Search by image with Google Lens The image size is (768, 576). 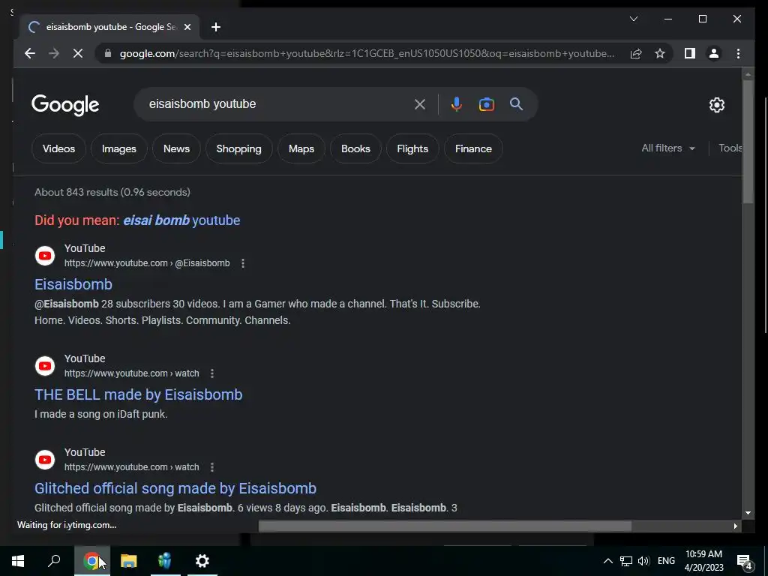pyautogui.click(x=486, y=104)
